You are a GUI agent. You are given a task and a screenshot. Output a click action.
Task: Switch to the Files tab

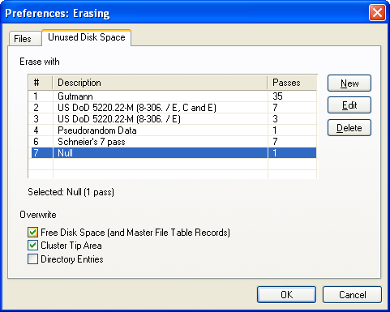point(25,39)
